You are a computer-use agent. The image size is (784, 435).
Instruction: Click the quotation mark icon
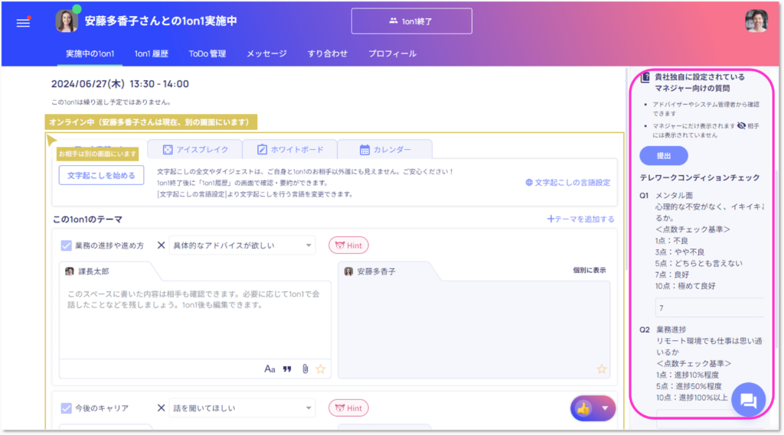(287, 369)
